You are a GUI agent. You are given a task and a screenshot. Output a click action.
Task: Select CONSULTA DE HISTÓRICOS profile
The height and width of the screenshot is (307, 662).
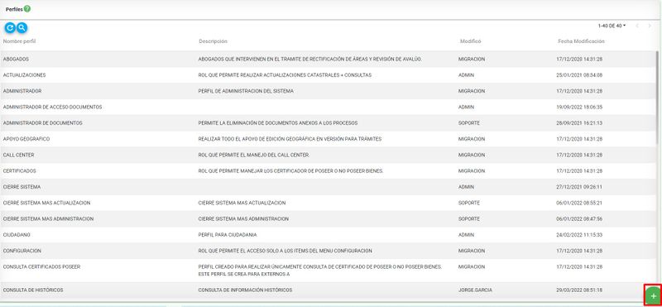[33, 290]
